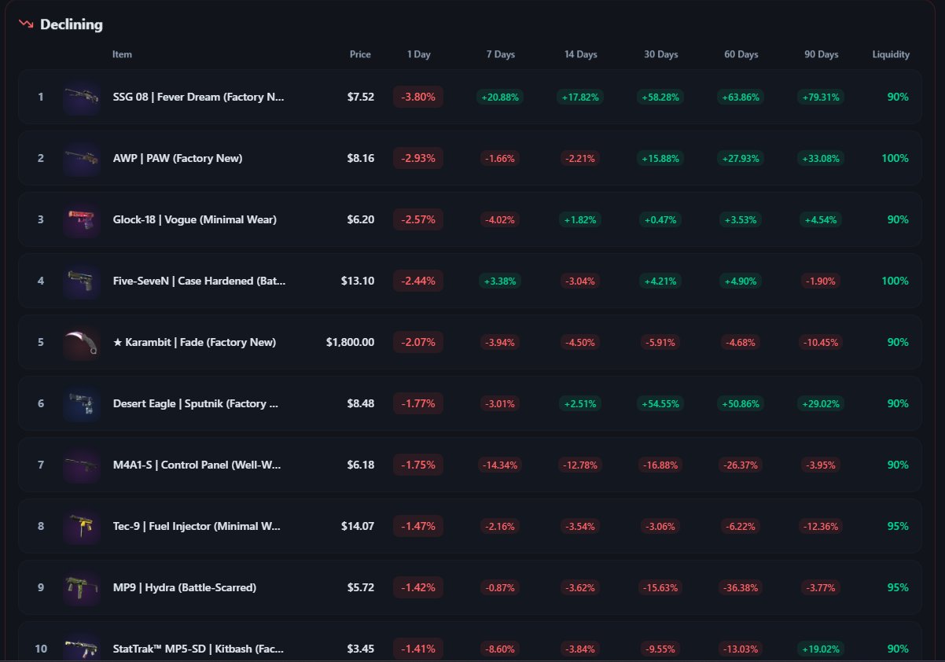945x662 pixels.
Task: Click the SSG 08 Fever Dream skin thumbnail
Action: (81, 97)
